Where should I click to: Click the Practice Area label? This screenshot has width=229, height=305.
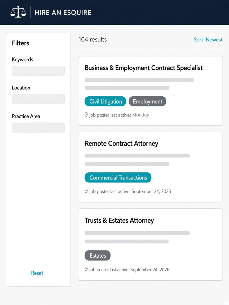(26, 116)
